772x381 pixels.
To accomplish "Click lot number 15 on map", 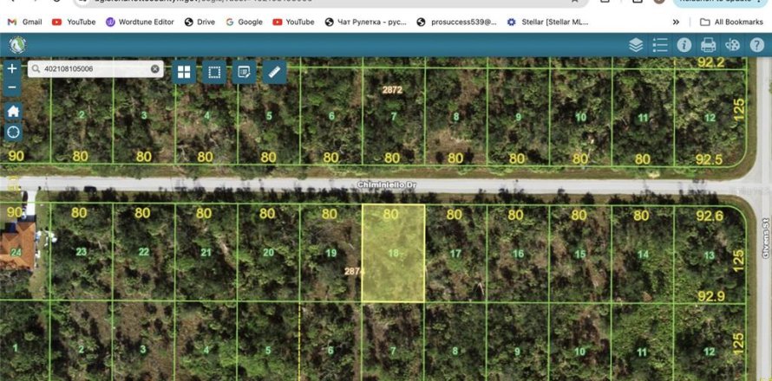I will click(580, 255).
